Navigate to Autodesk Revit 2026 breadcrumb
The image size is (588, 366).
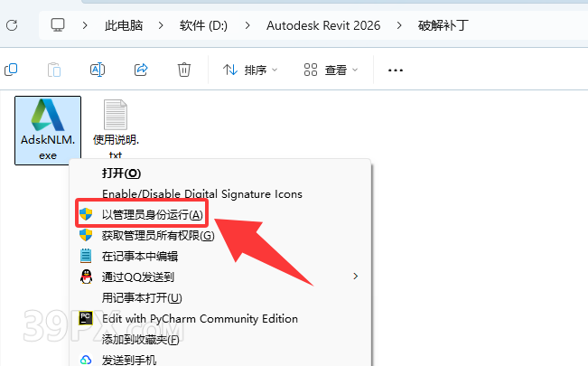pos(323,25)
